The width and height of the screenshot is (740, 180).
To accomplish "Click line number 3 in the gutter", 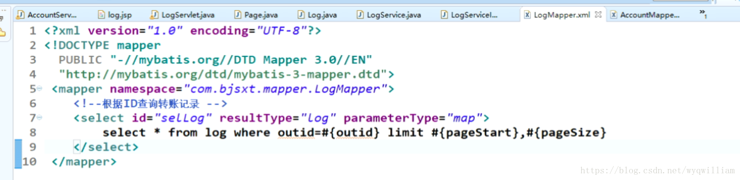I will tap(32, 60).
